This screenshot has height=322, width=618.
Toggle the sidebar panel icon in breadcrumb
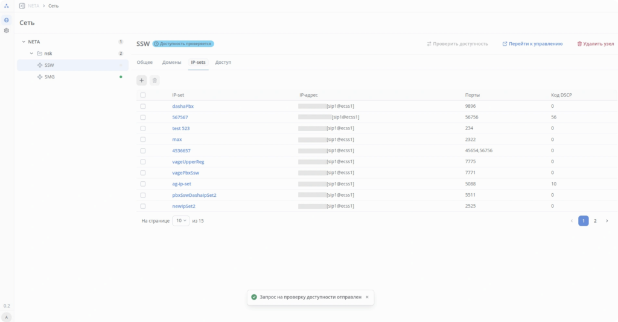22,6
